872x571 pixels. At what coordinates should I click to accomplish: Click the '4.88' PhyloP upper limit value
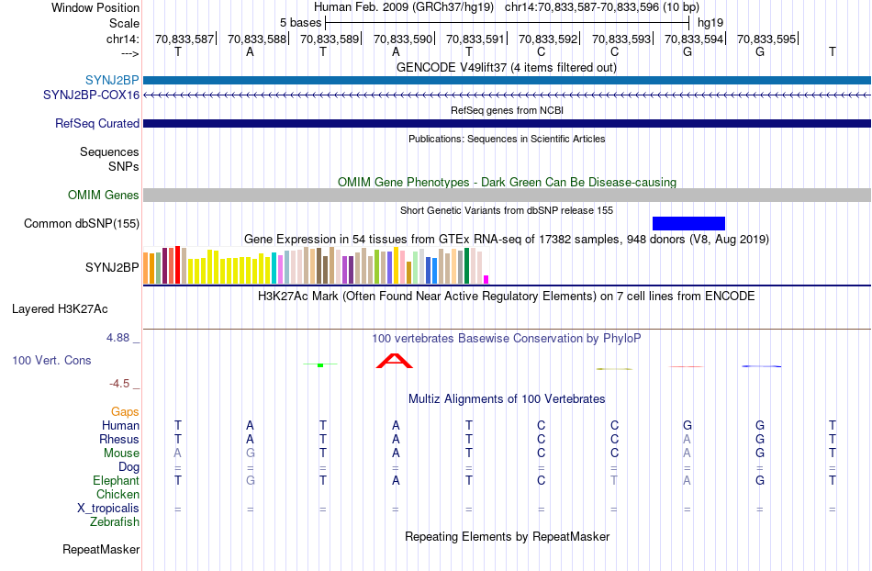click(117, 338)
